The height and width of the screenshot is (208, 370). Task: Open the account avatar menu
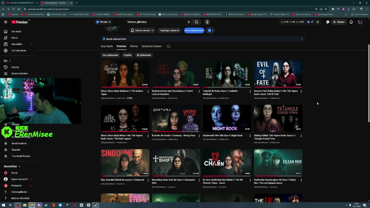[360, 22]
